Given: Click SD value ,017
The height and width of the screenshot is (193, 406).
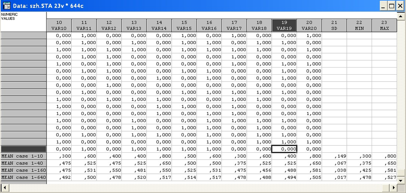Looking at the screenshot, I should click(335, 177).
